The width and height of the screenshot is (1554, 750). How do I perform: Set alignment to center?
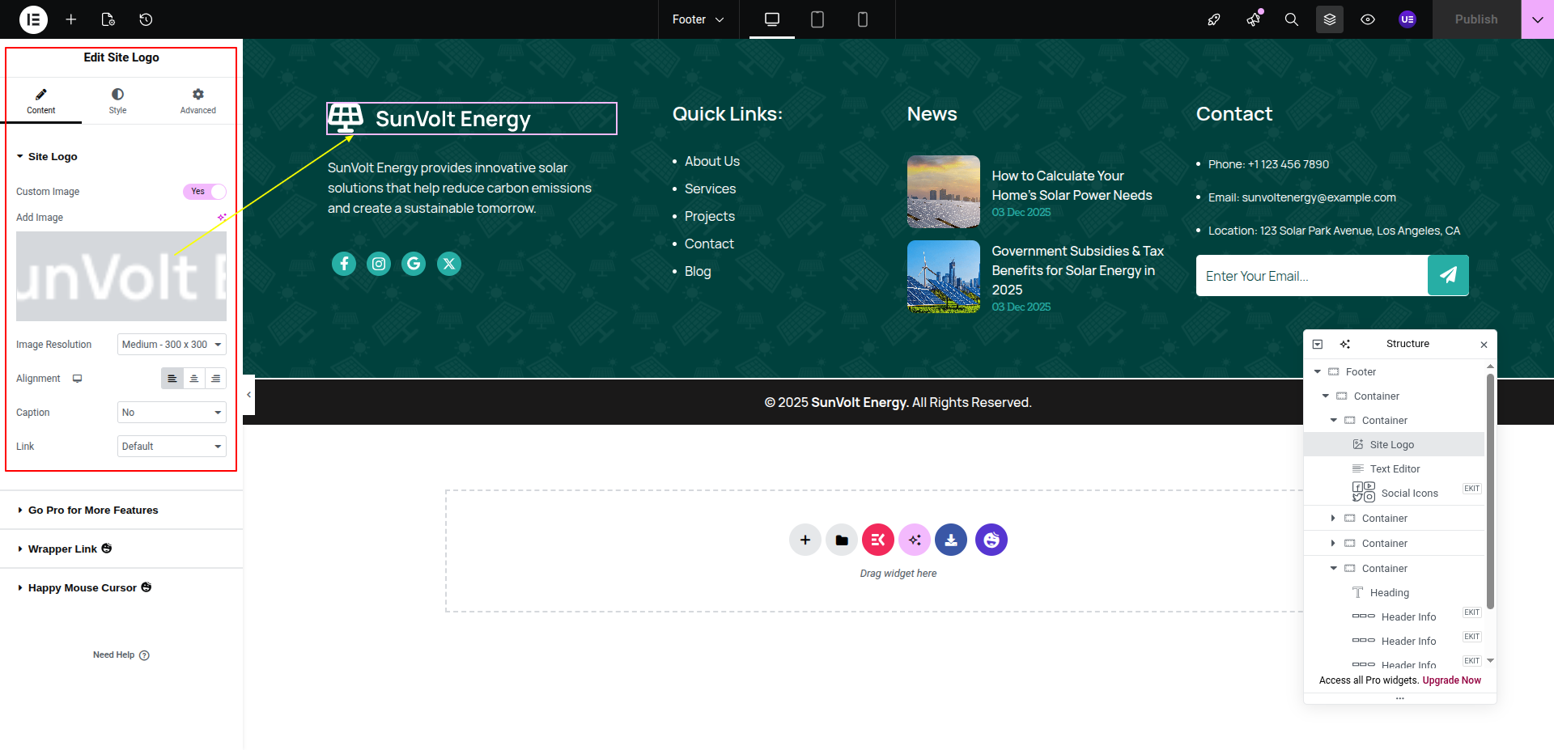point(194,379)
